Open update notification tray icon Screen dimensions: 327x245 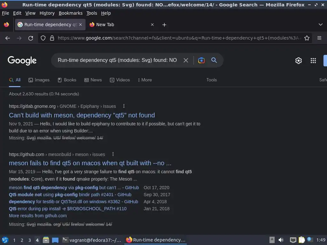[x=309, y=239]
